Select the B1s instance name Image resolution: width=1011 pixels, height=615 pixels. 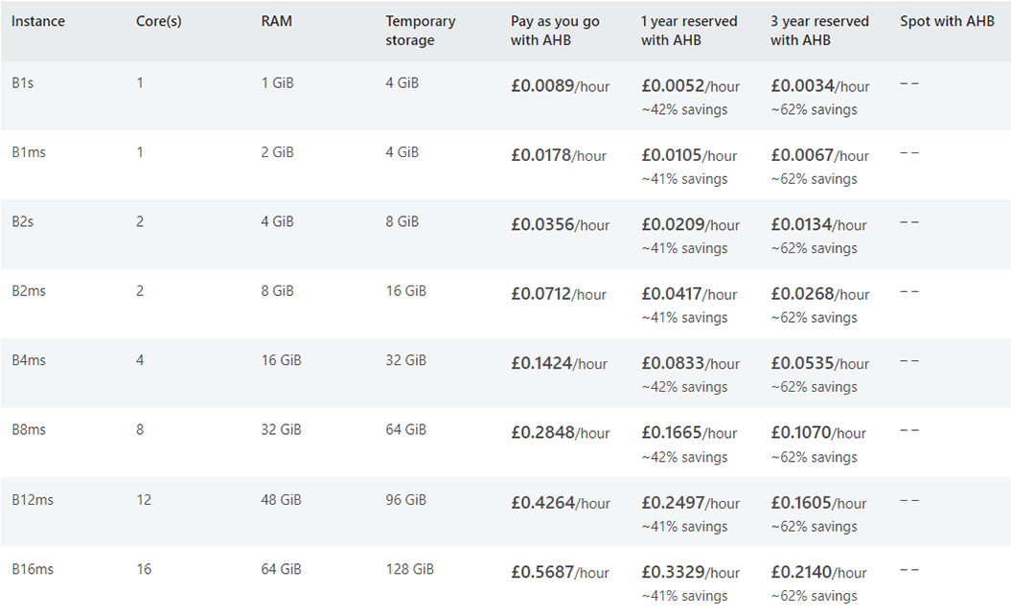(23, 83)
